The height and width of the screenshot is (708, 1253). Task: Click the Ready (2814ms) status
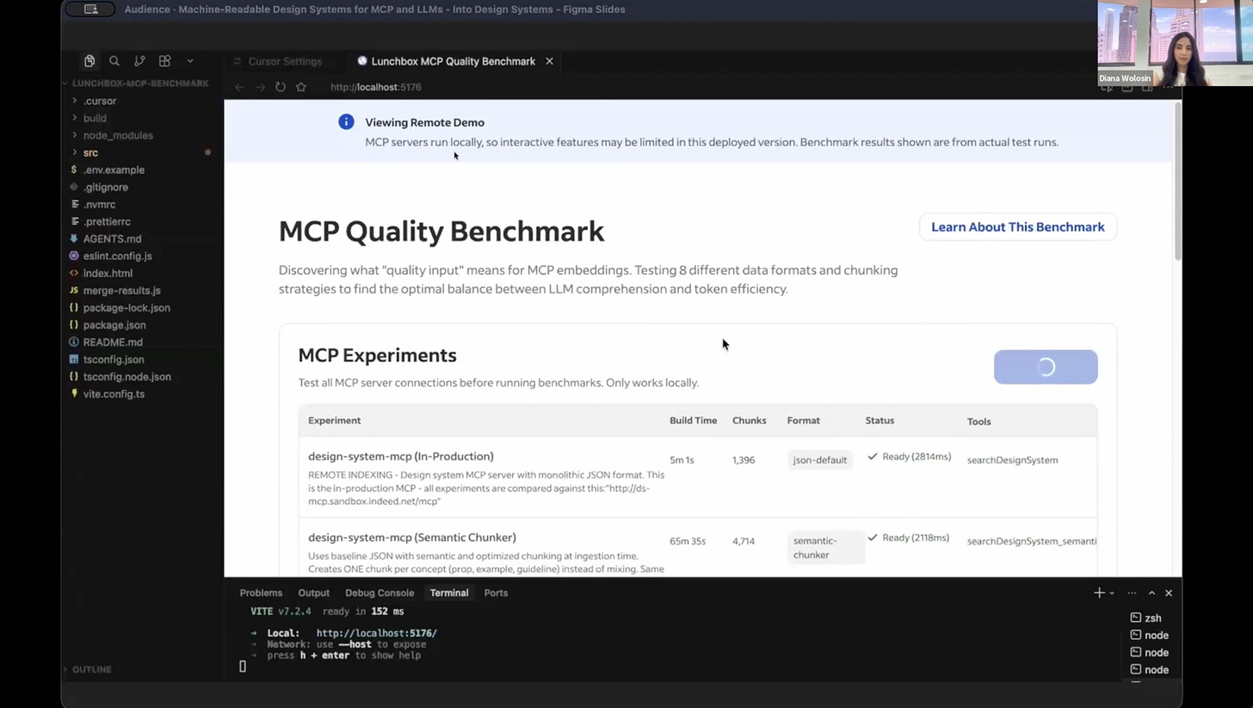point(909,457)
